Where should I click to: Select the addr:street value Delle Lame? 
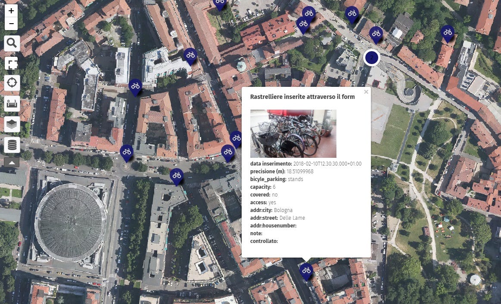(292, 218)
